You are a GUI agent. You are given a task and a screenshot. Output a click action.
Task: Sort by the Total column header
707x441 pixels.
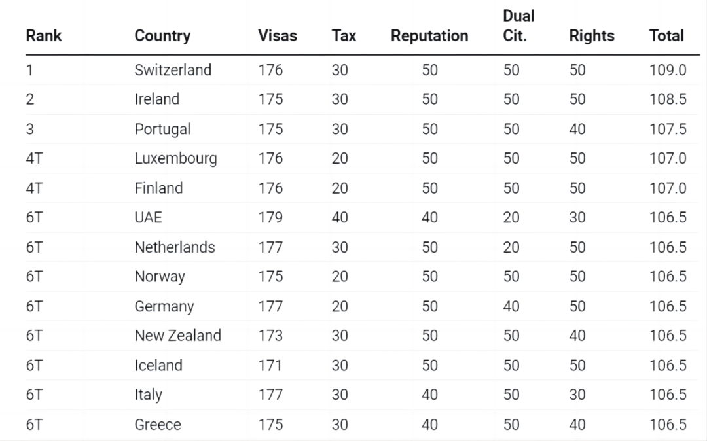666,36
